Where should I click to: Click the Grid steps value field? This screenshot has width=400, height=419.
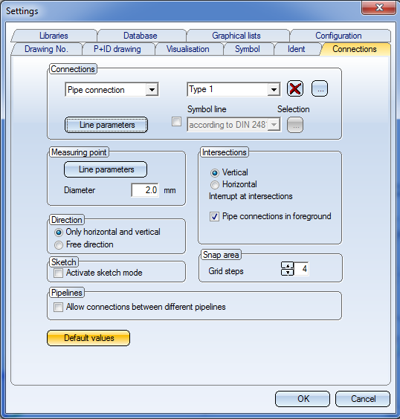(301, 269)
